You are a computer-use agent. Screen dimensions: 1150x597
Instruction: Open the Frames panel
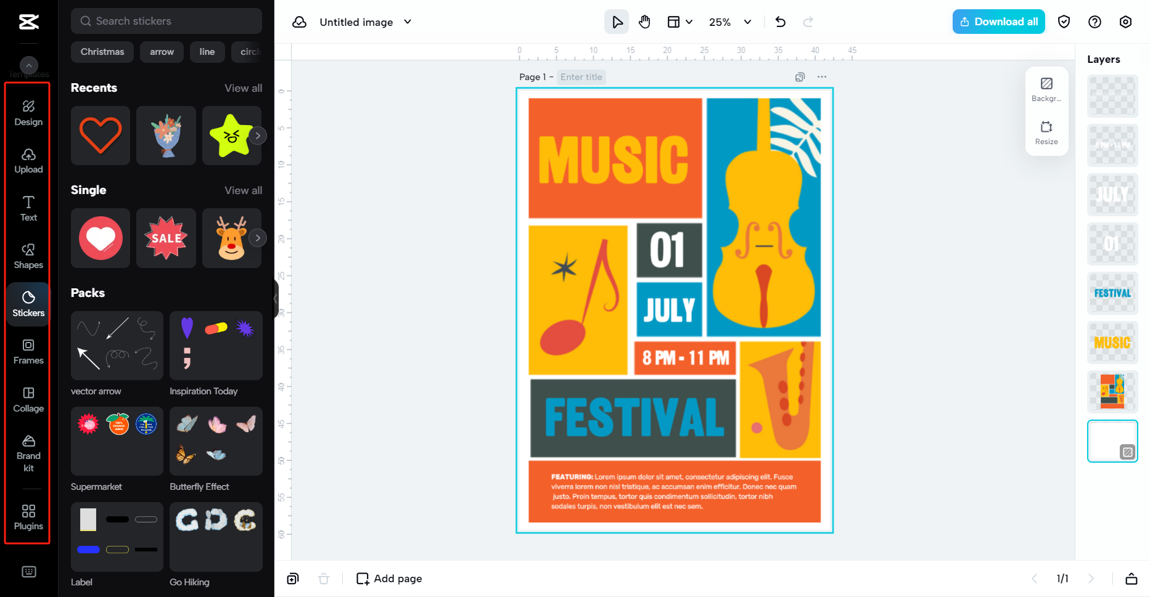(x=28, y=352)
